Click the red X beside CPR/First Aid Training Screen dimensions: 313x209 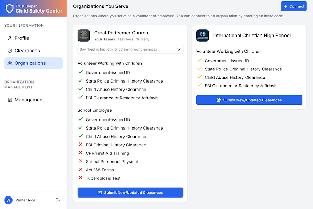81,153
